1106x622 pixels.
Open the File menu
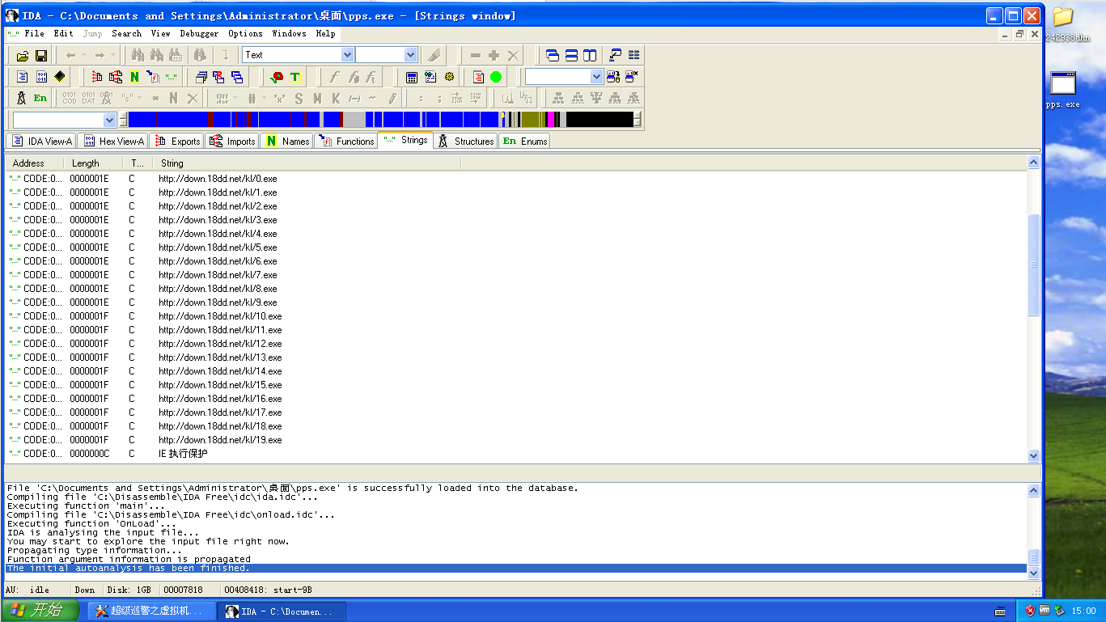pos(34,34)
